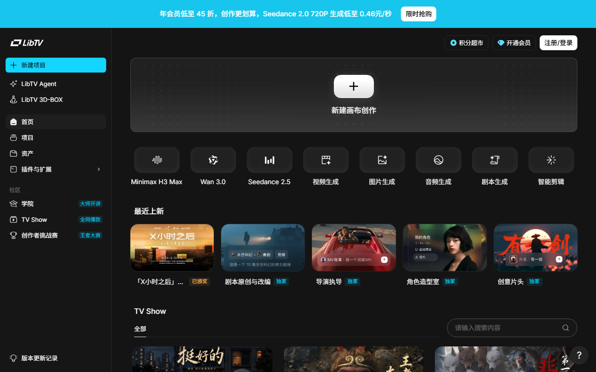Open Minimax H3 Max audio waveform icon
This screenshot has height=372, width=596.
coord(157,160)
